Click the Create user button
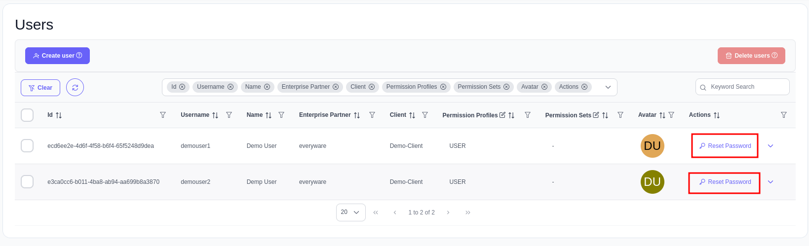This screenshot has height=246, width=809. pyautogui.click(x=57, y=56)
